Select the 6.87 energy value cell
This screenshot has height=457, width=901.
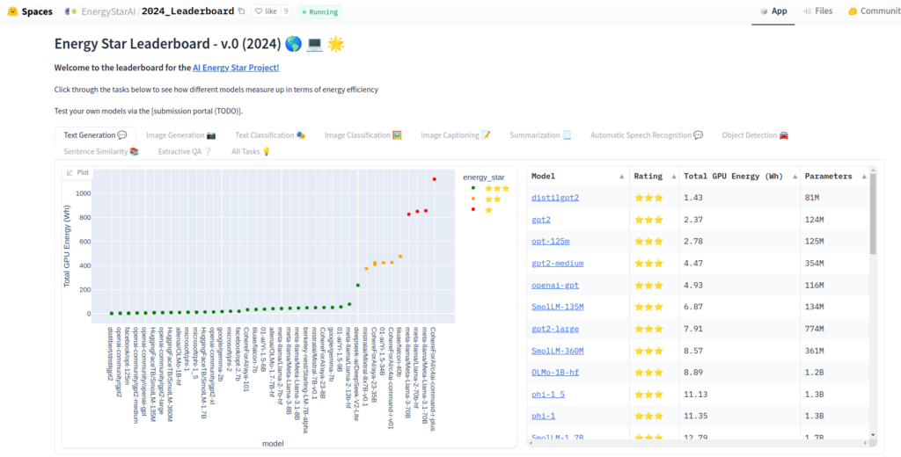(739, 307)
